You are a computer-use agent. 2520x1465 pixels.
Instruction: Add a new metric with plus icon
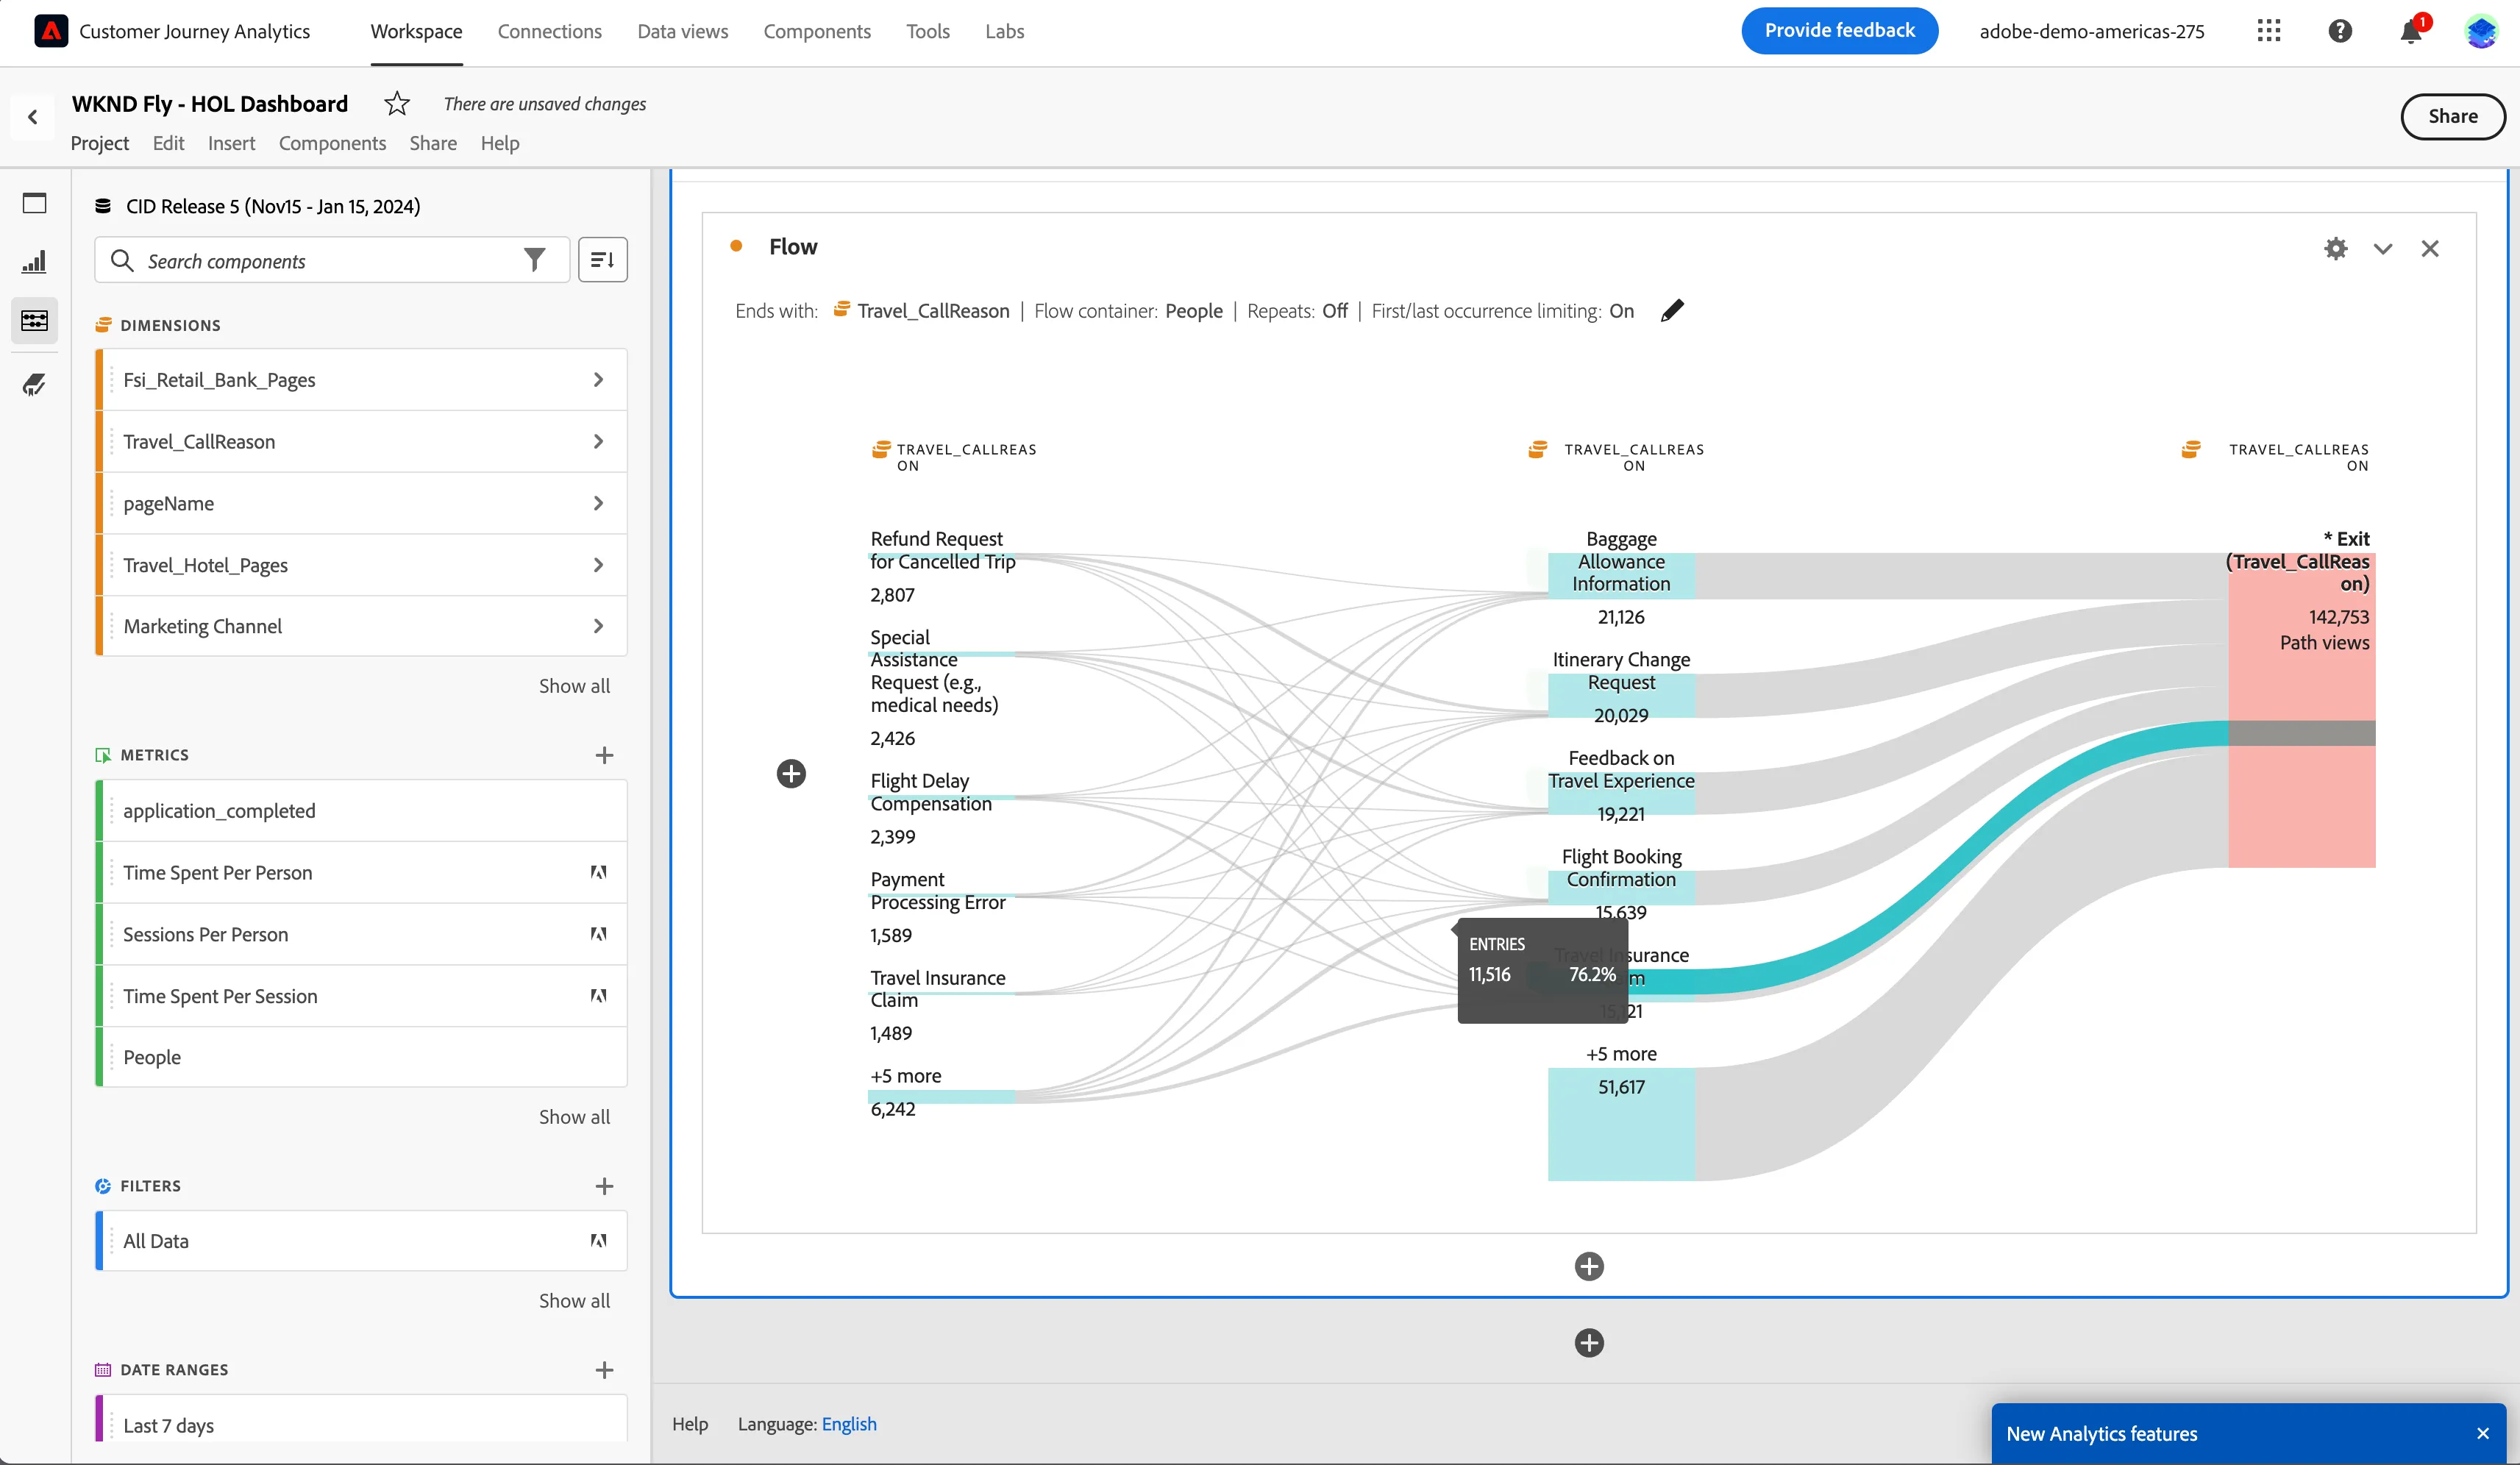point(604,755)
